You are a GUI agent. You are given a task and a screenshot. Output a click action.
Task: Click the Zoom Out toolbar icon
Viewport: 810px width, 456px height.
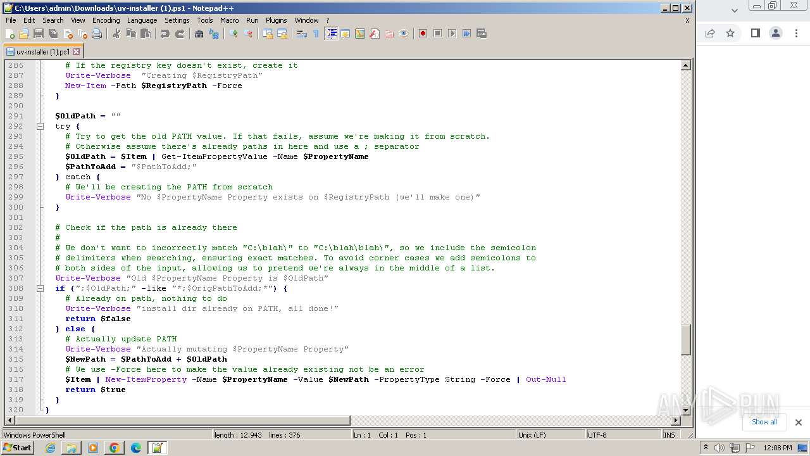coord(248,34)
